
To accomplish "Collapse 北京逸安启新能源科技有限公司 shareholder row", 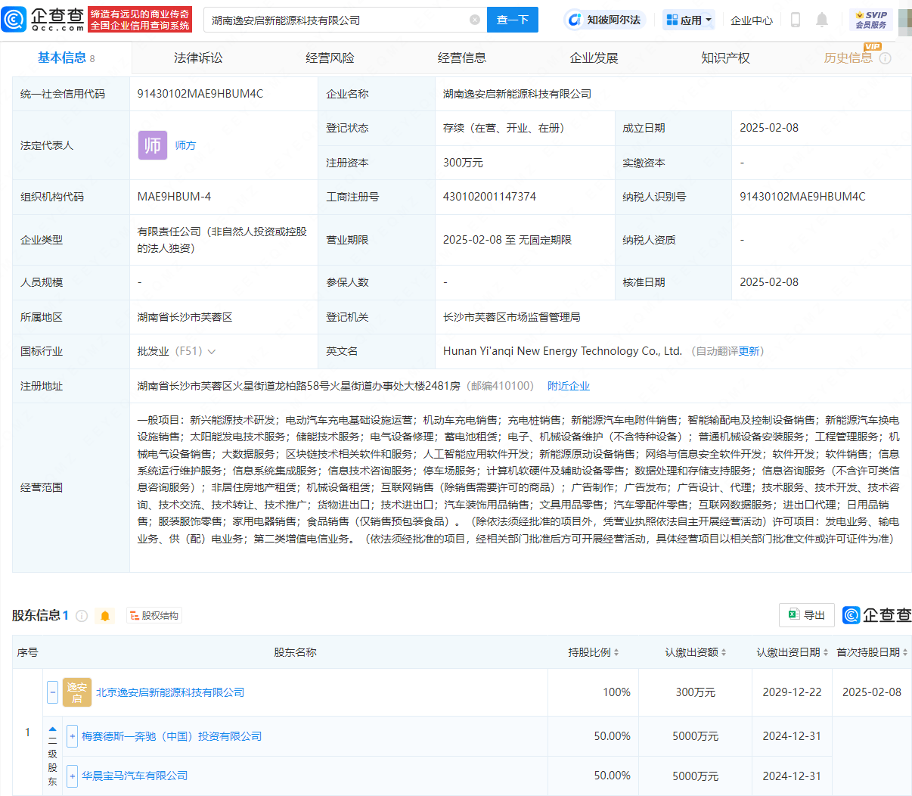I will tap(53, 692).
